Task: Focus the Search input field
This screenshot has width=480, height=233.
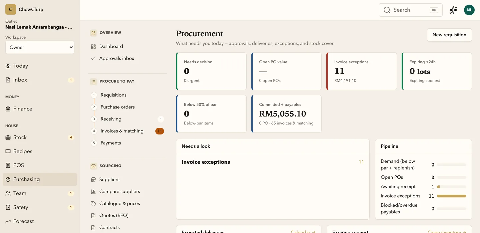Action: click(x=411, y=10)
